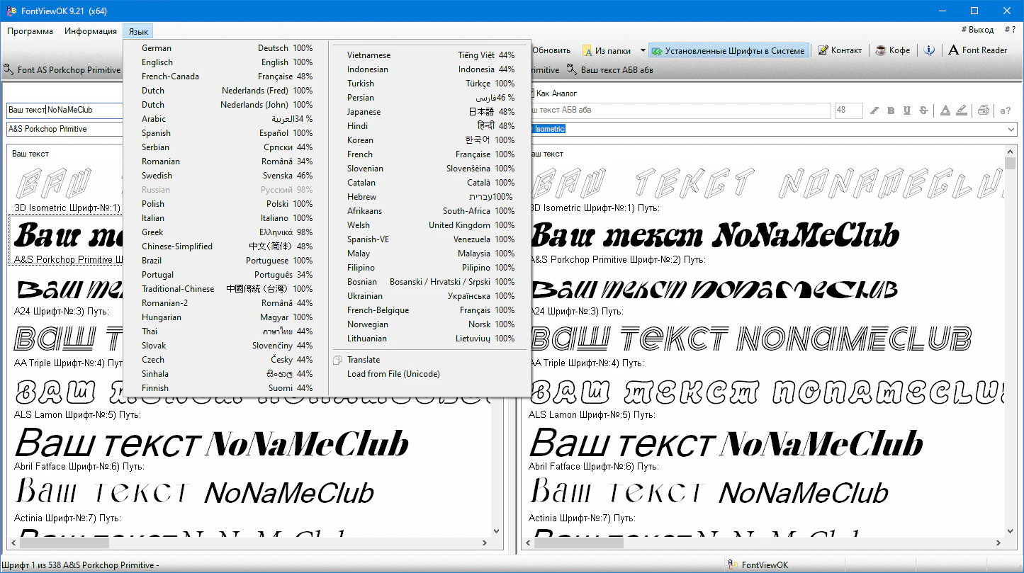Screen dimensions: 1024x573
Task: Select Korean language entry
Action: click(431, 140)
